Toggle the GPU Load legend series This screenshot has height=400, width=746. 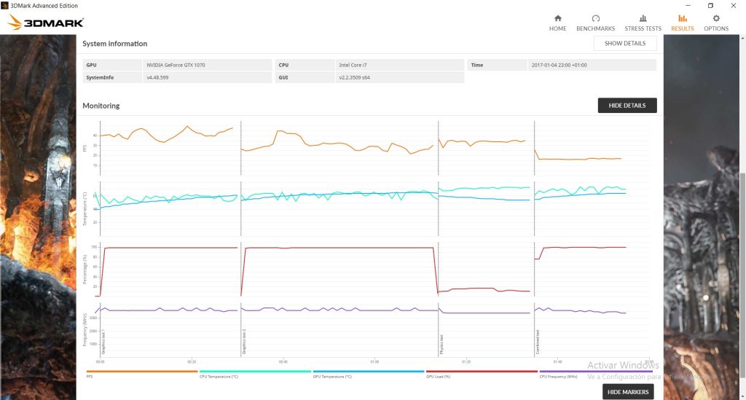(x=482, y=374)
